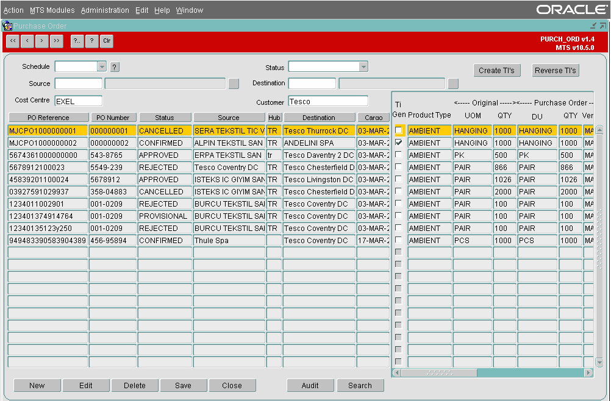The height and width of the screenshot is (401, 611).
Task: Select the PO Number 5549-239 cell
Action: click(113, 167)
